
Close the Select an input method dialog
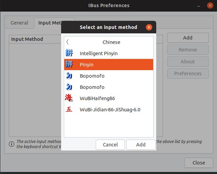[x=149, y=27]
